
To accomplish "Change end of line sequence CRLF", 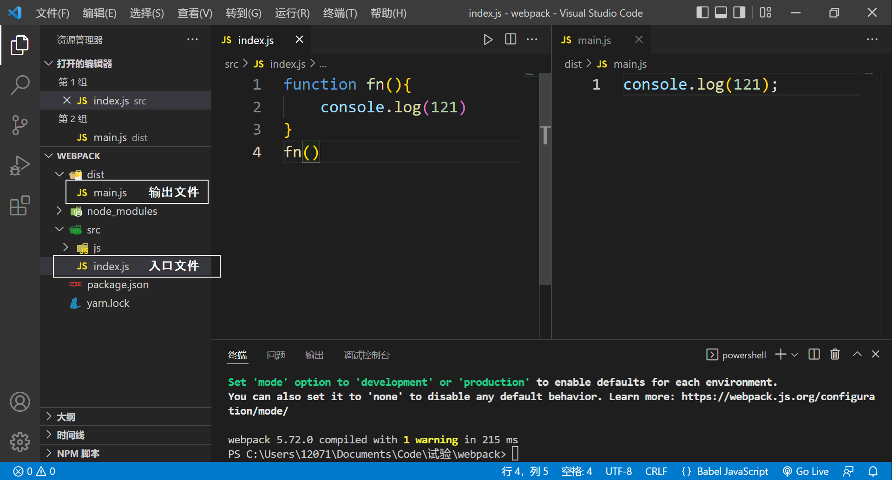I will pyautogui.click(x=656, y=471).
